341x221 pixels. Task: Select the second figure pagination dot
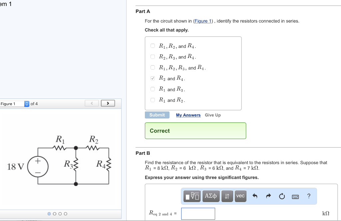(x=55, y=214)
